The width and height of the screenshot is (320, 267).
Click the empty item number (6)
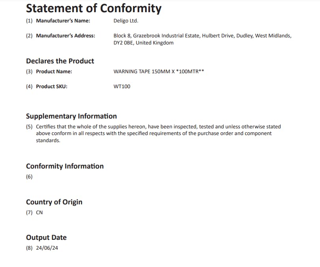(x=29, y=177)
